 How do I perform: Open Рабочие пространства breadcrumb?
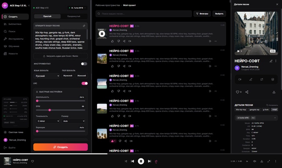point(108,5)
